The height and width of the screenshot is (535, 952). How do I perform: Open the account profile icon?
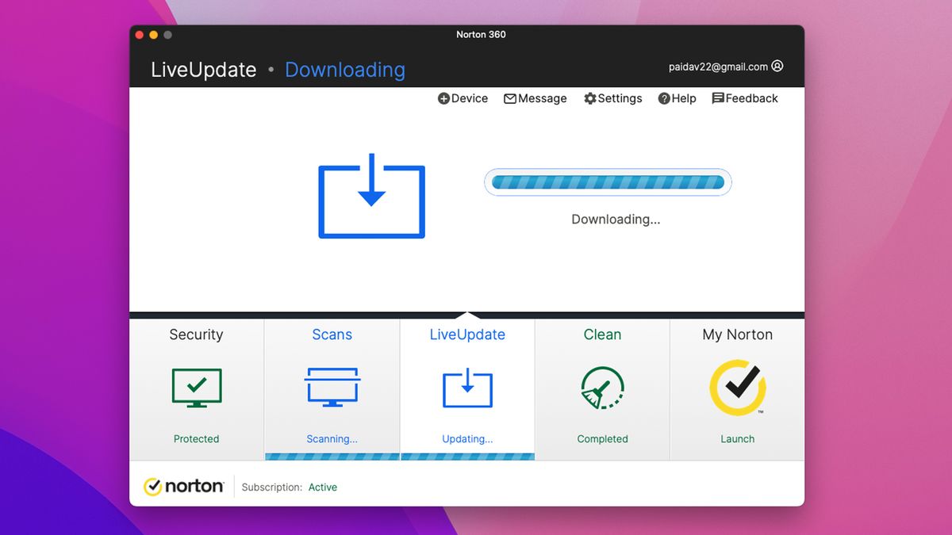[777, 67]
